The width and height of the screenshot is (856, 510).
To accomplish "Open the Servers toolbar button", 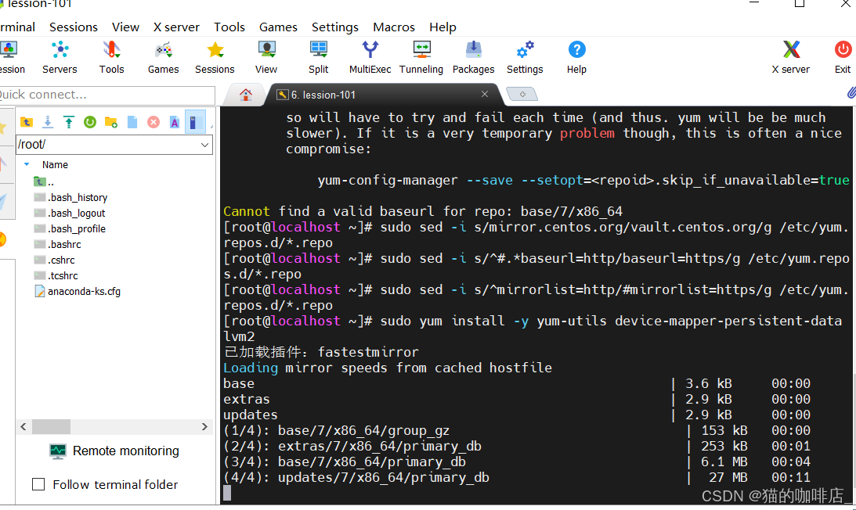I will [x=60, y=57].
